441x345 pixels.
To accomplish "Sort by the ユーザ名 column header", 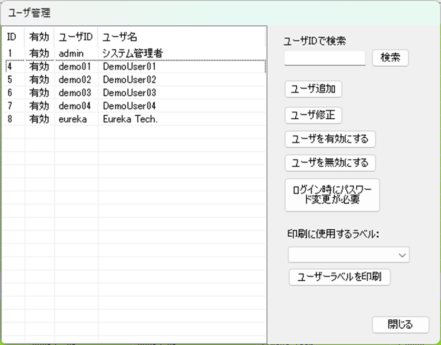I will coord(120,37).
